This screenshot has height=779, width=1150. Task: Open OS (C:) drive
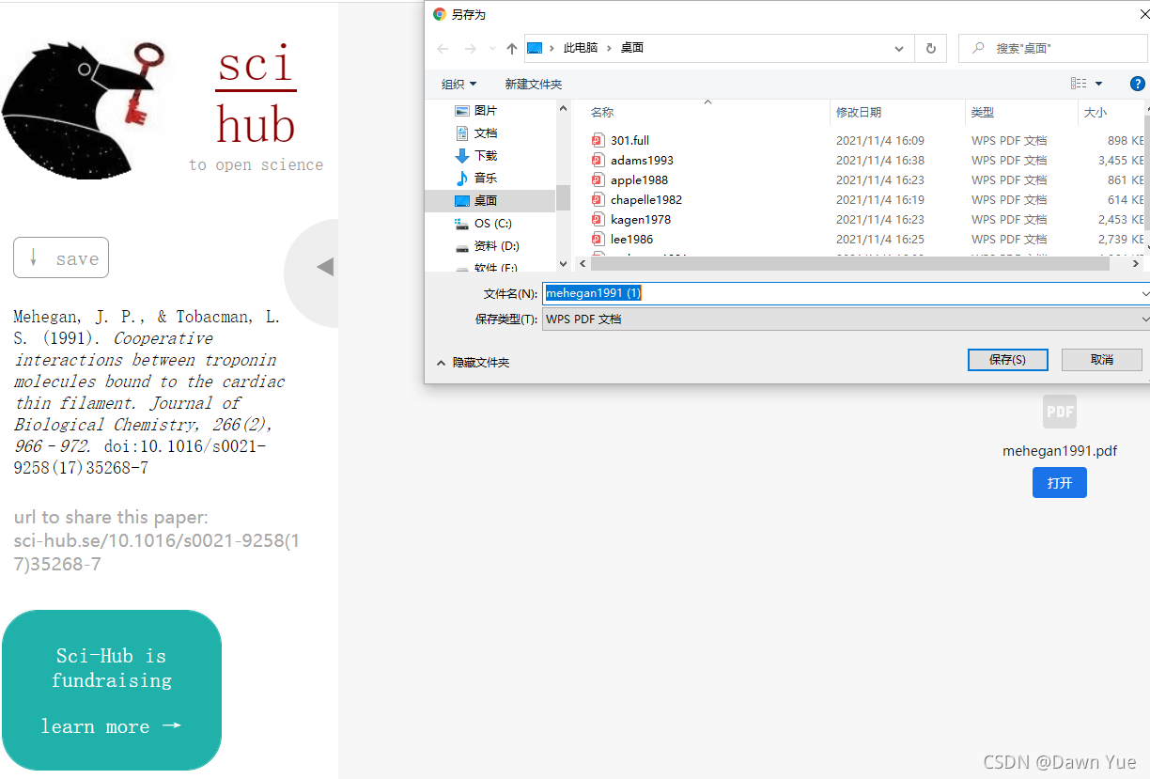coord(492,223)
